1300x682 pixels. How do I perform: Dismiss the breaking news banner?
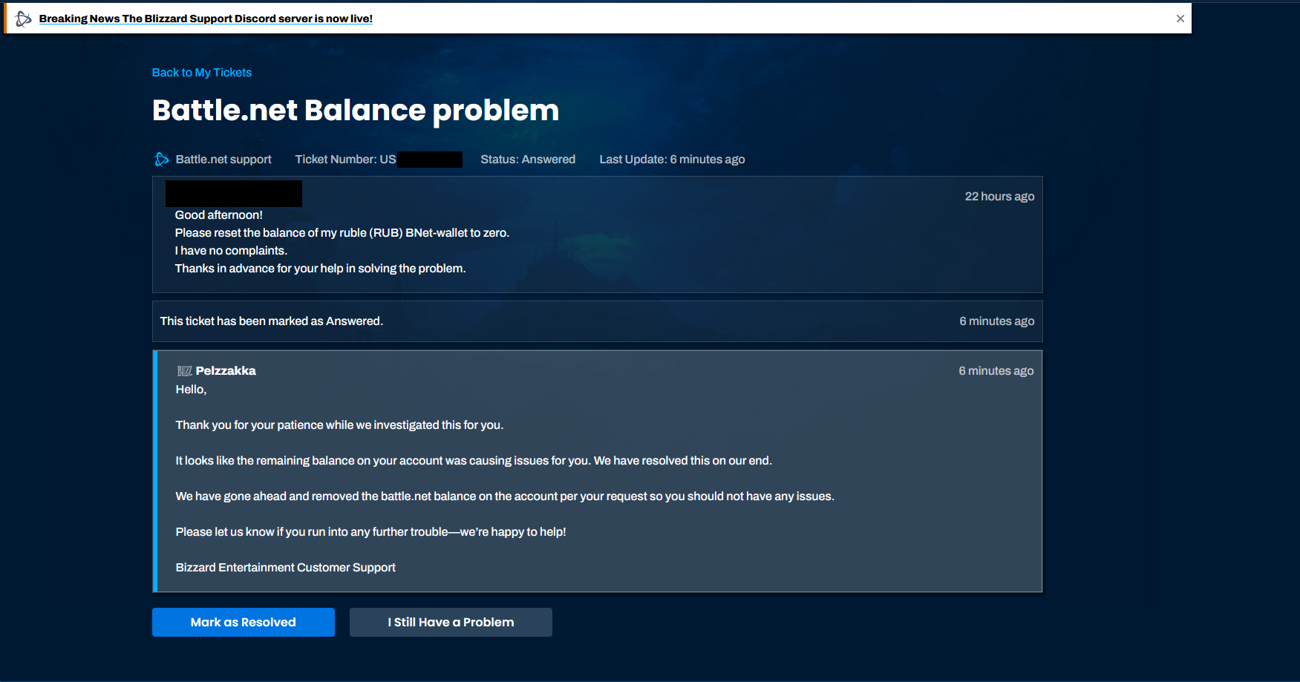coord(1180,19)
